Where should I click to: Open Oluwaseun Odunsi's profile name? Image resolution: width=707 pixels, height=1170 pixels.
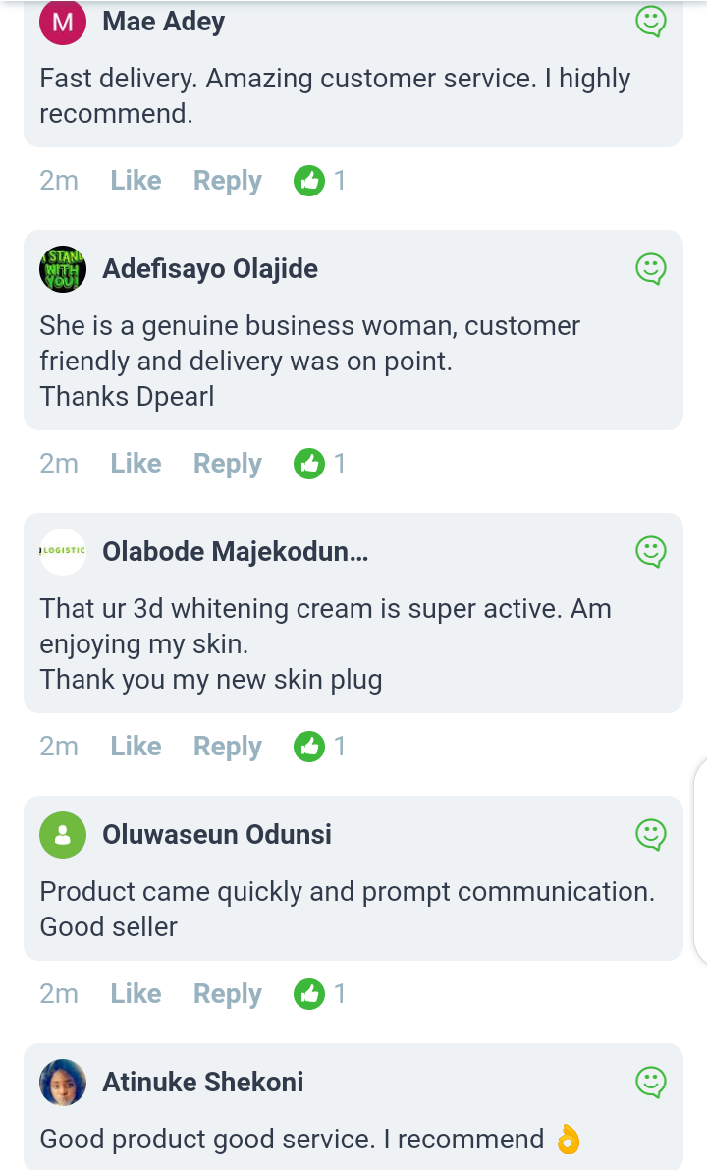click(x=216, y=834)
